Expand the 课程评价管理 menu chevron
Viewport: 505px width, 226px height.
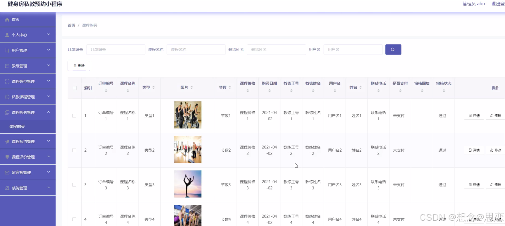pyautogui.click(x=49, y=157)
